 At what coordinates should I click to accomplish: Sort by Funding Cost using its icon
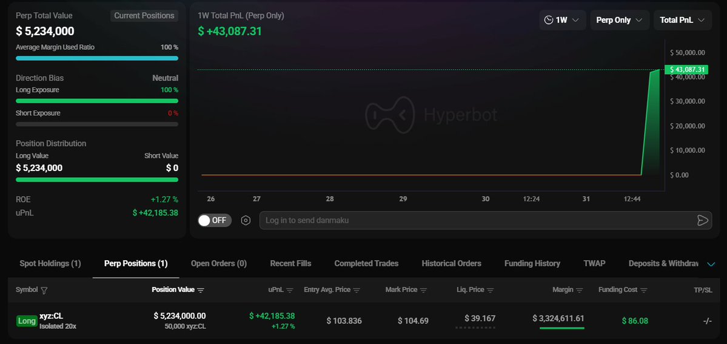pos(644,290)
